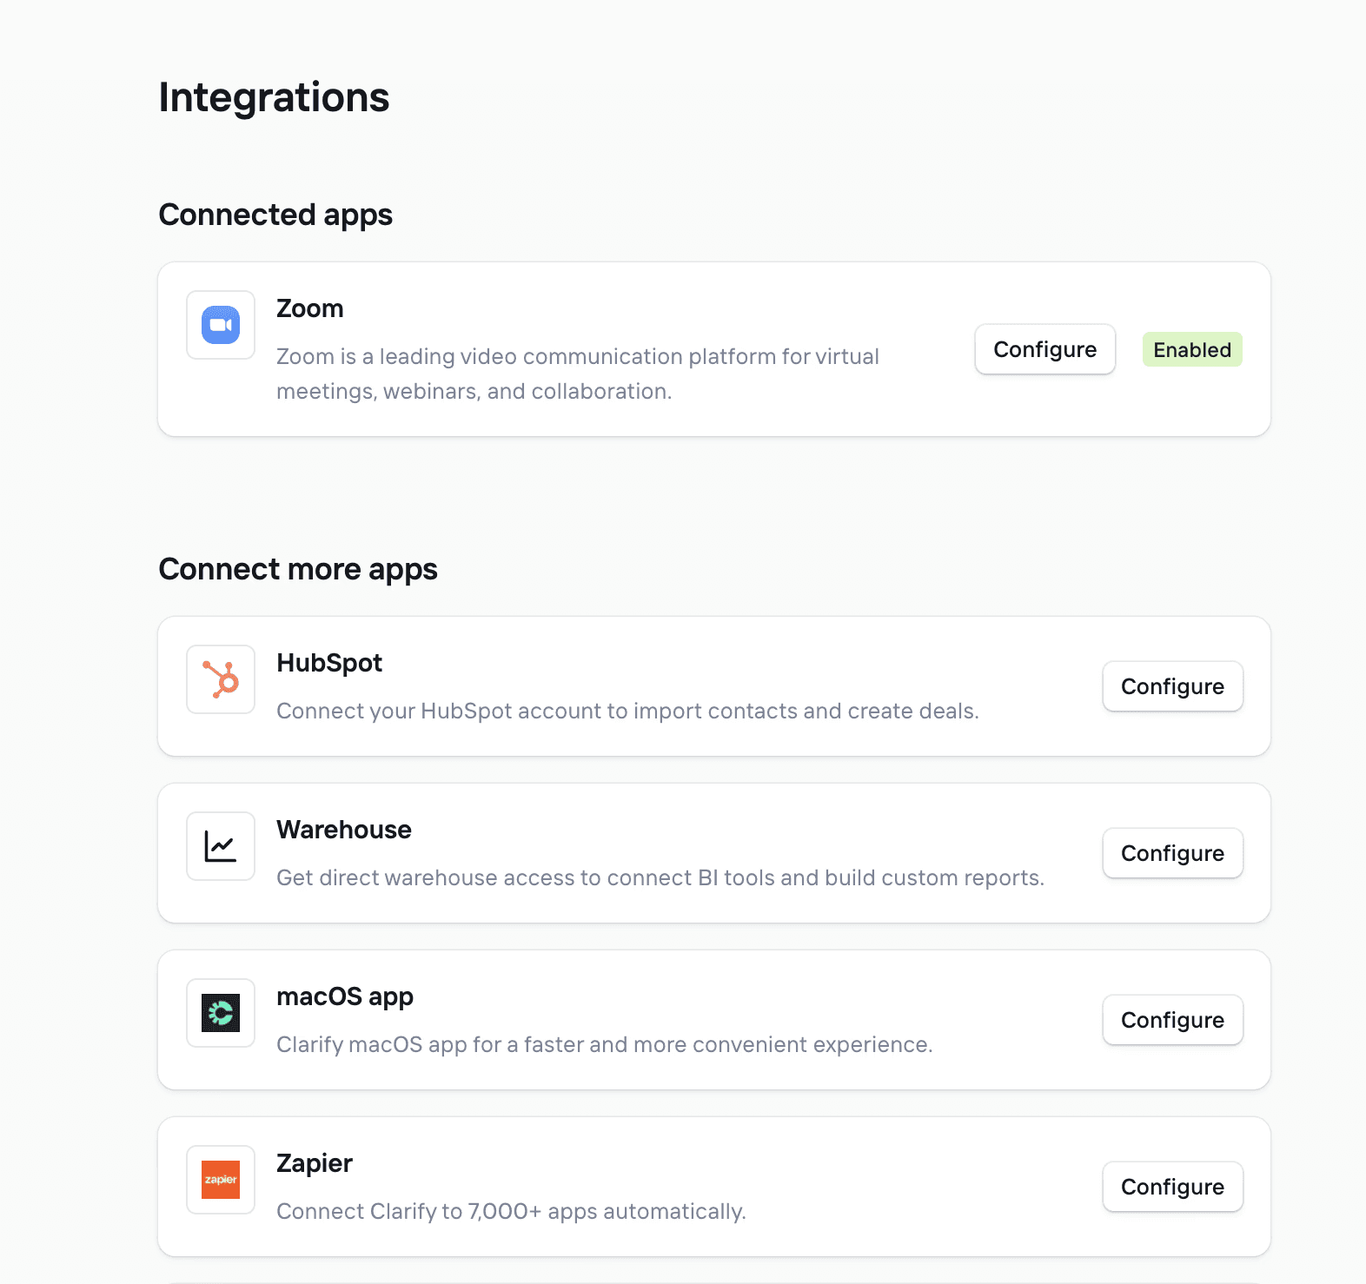Configure the Zoom integration
Image resolution: width=1366 pixels, height=1284 pixels.
[1044, 349]
